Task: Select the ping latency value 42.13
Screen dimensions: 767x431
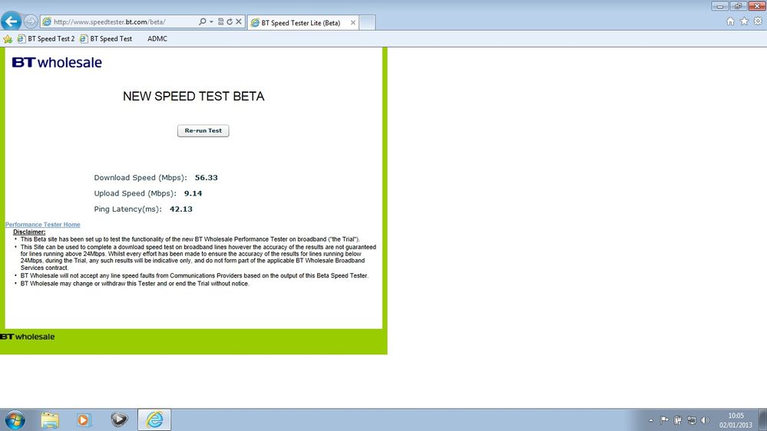Action: (181, 209)
